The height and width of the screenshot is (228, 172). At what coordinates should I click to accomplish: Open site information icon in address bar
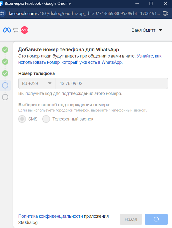coord(3,13)
